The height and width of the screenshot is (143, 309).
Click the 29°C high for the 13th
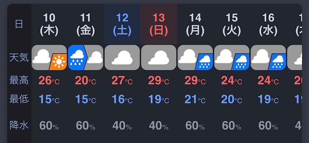(x=159, y=80)
